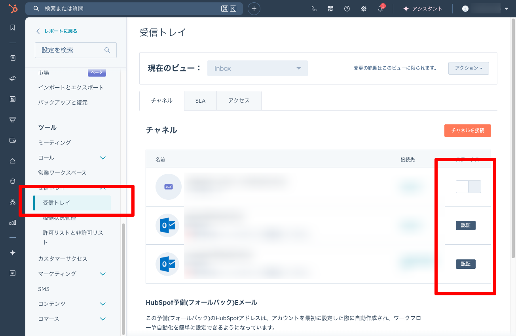Click the チャネルを接続 button

point(468,130)
